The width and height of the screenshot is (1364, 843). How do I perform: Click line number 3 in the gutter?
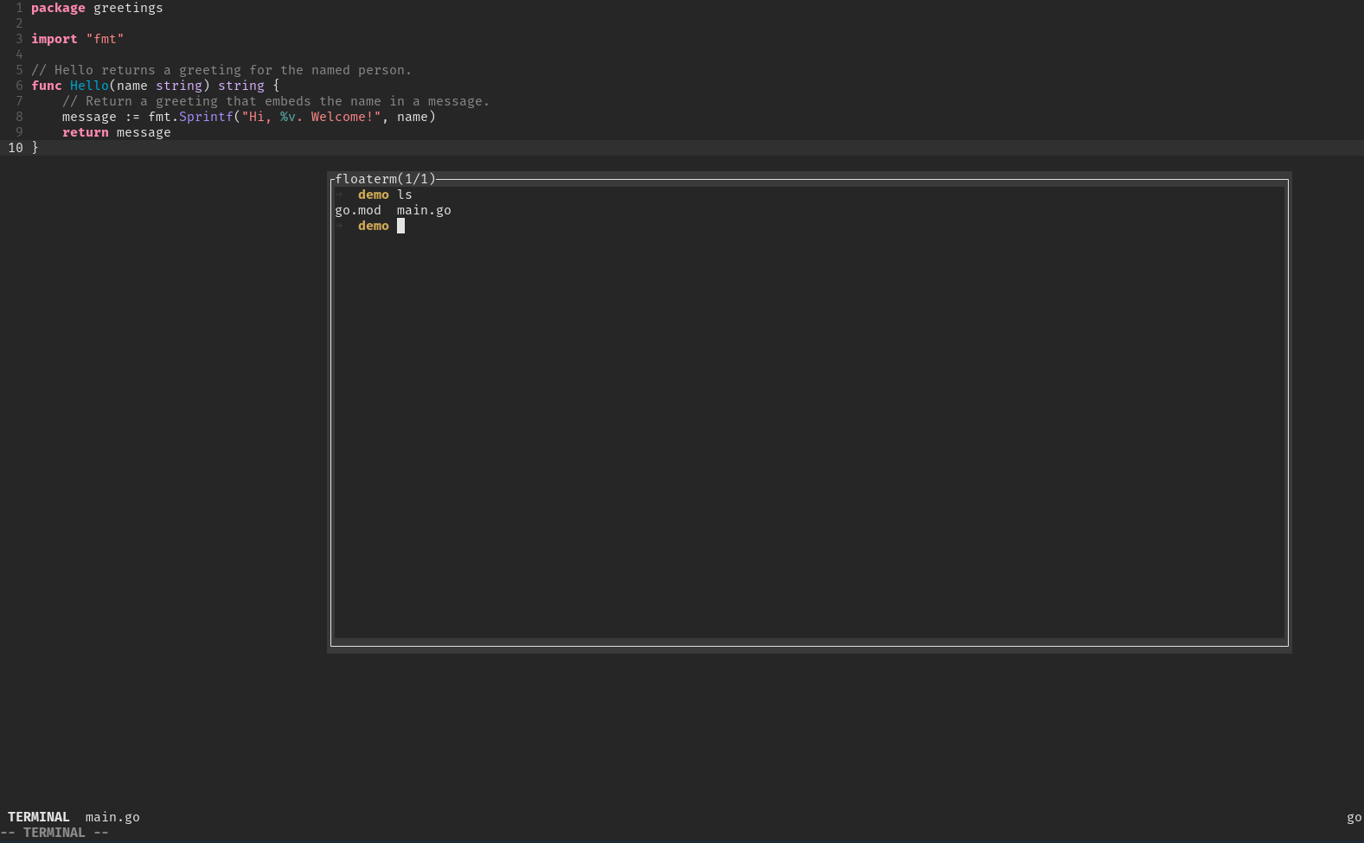19,39
